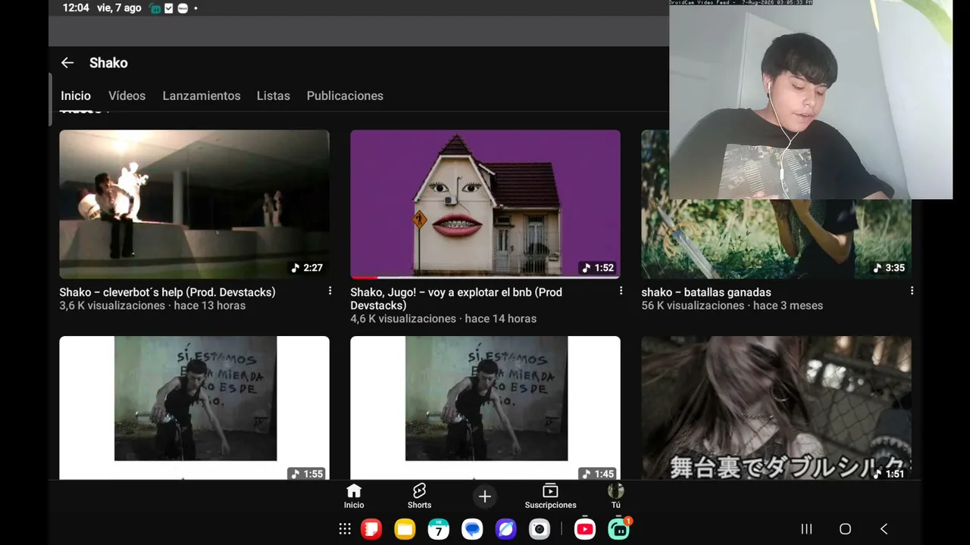Tap the date "vie, 7 ago"
Image resolution: width=970 pixels, height=545 pixels.
coord(119,8)
